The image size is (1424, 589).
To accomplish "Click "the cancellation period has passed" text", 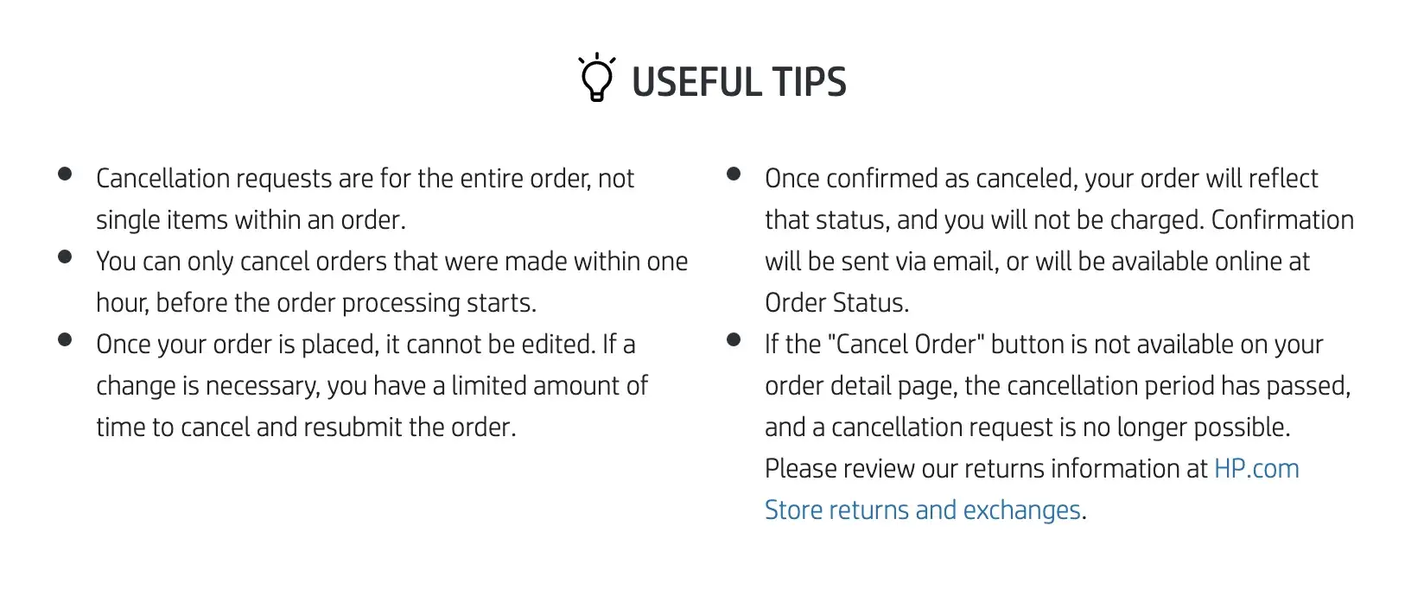I will pos(1156,386).
